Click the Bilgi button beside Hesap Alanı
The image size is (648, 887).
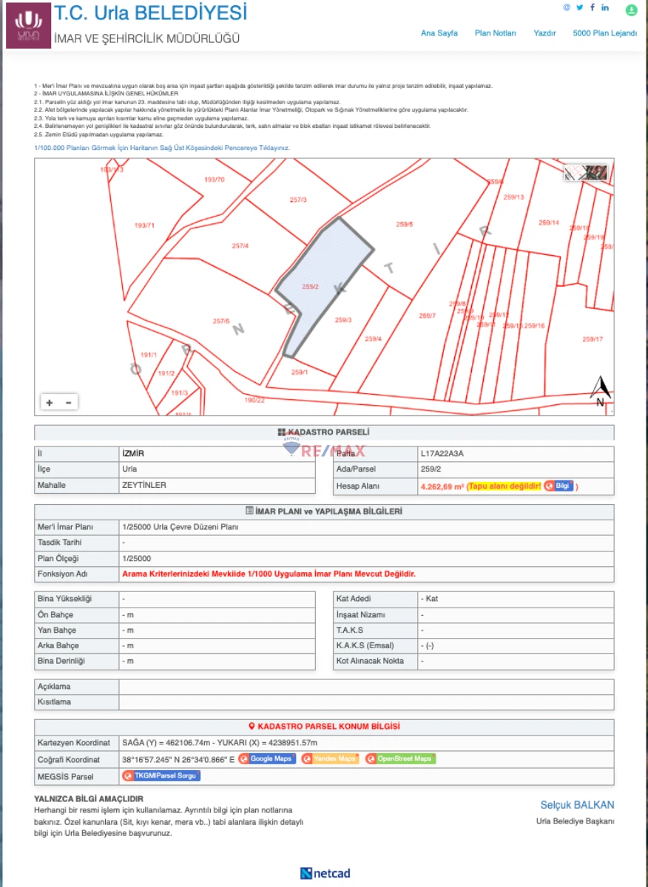[558, 486]
